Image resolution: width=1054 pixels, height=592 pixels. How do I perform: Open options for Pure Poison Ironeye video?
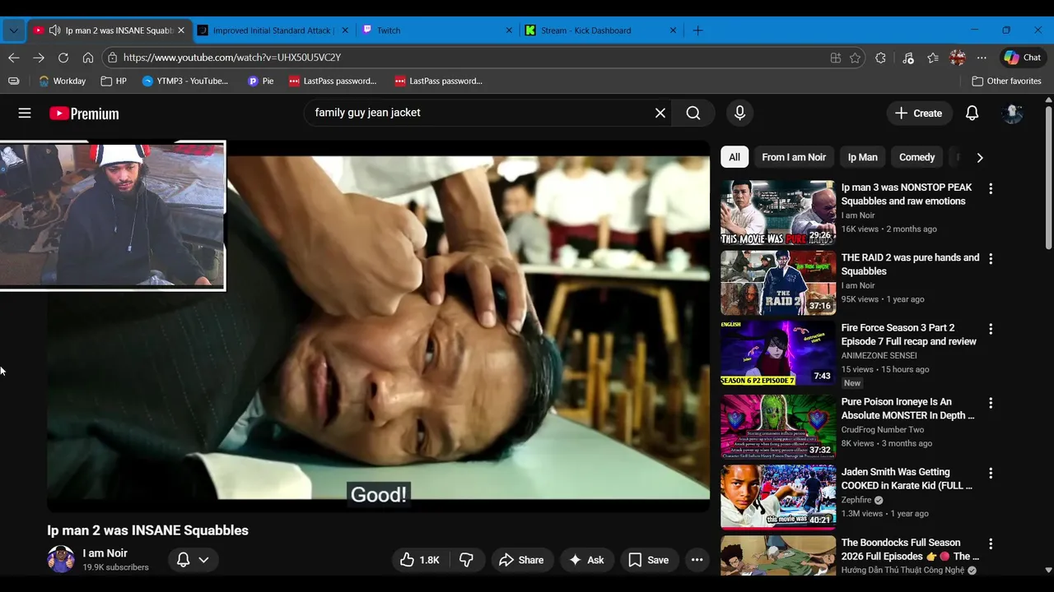point(991,403)
